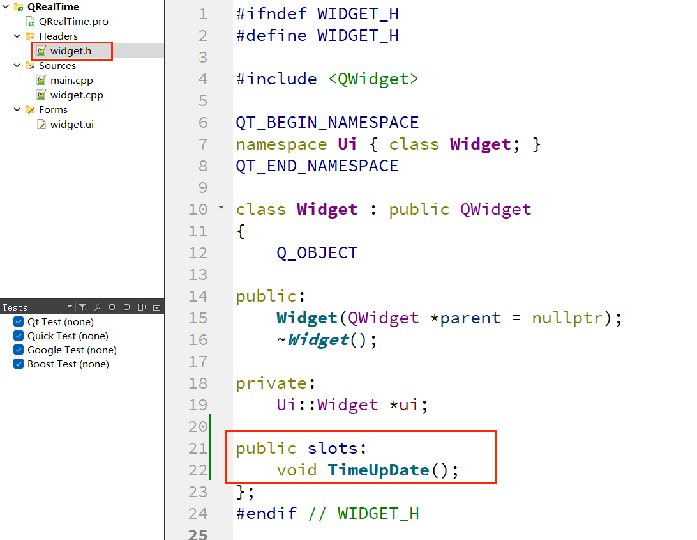This screenshot has height=540, width=697.
Task: Click the 'TimeUpDate' function name
Action: click(378, 470)
